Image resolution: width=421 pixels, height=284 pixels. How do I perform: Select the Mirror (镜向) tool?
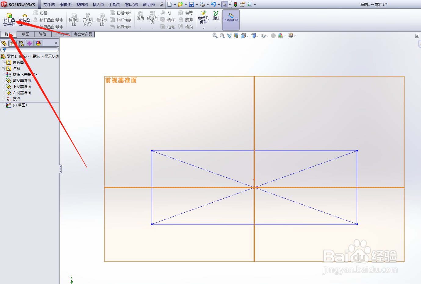click(x=185, y=27)
